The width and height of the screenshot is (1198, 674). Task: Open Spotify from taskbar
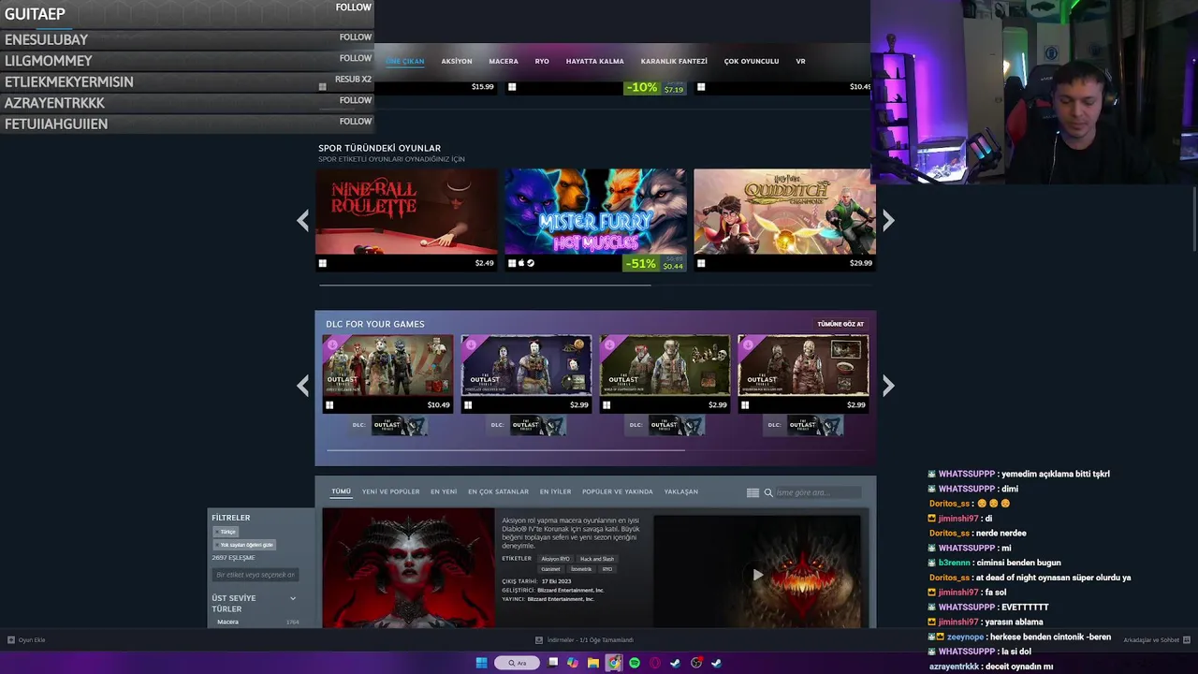tap(635, 663)
